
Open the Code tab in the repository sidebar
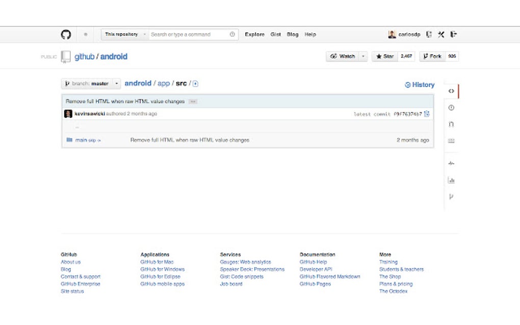click(451, 91)
